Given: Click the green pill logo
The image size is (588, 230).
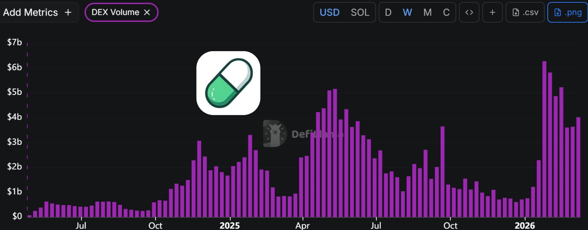Looking at the screenshot, I should (228, 83).
